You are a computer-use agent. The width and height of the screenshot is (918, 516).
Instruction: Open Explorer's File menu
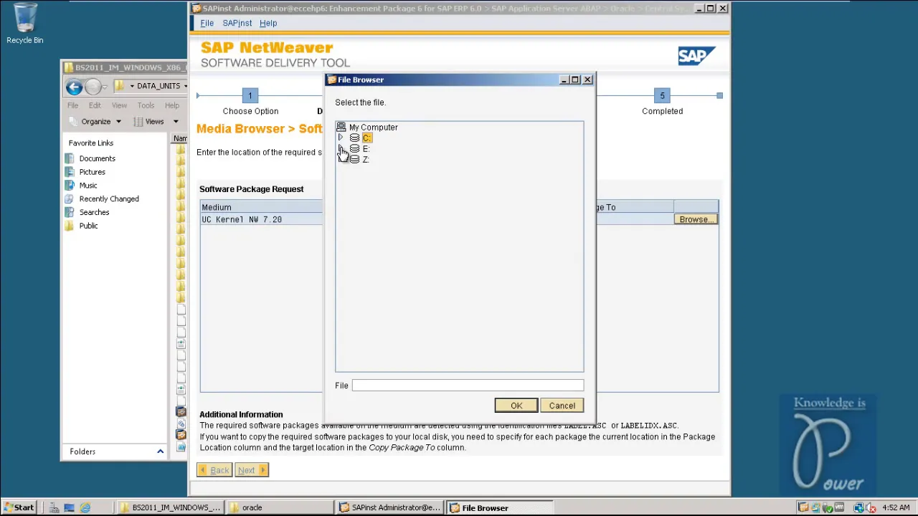(x=72, y=105)
